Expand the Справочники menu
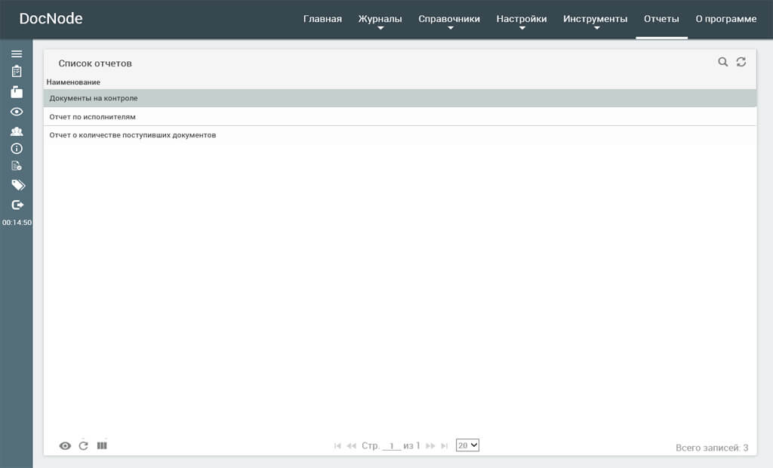 [449, 20]
